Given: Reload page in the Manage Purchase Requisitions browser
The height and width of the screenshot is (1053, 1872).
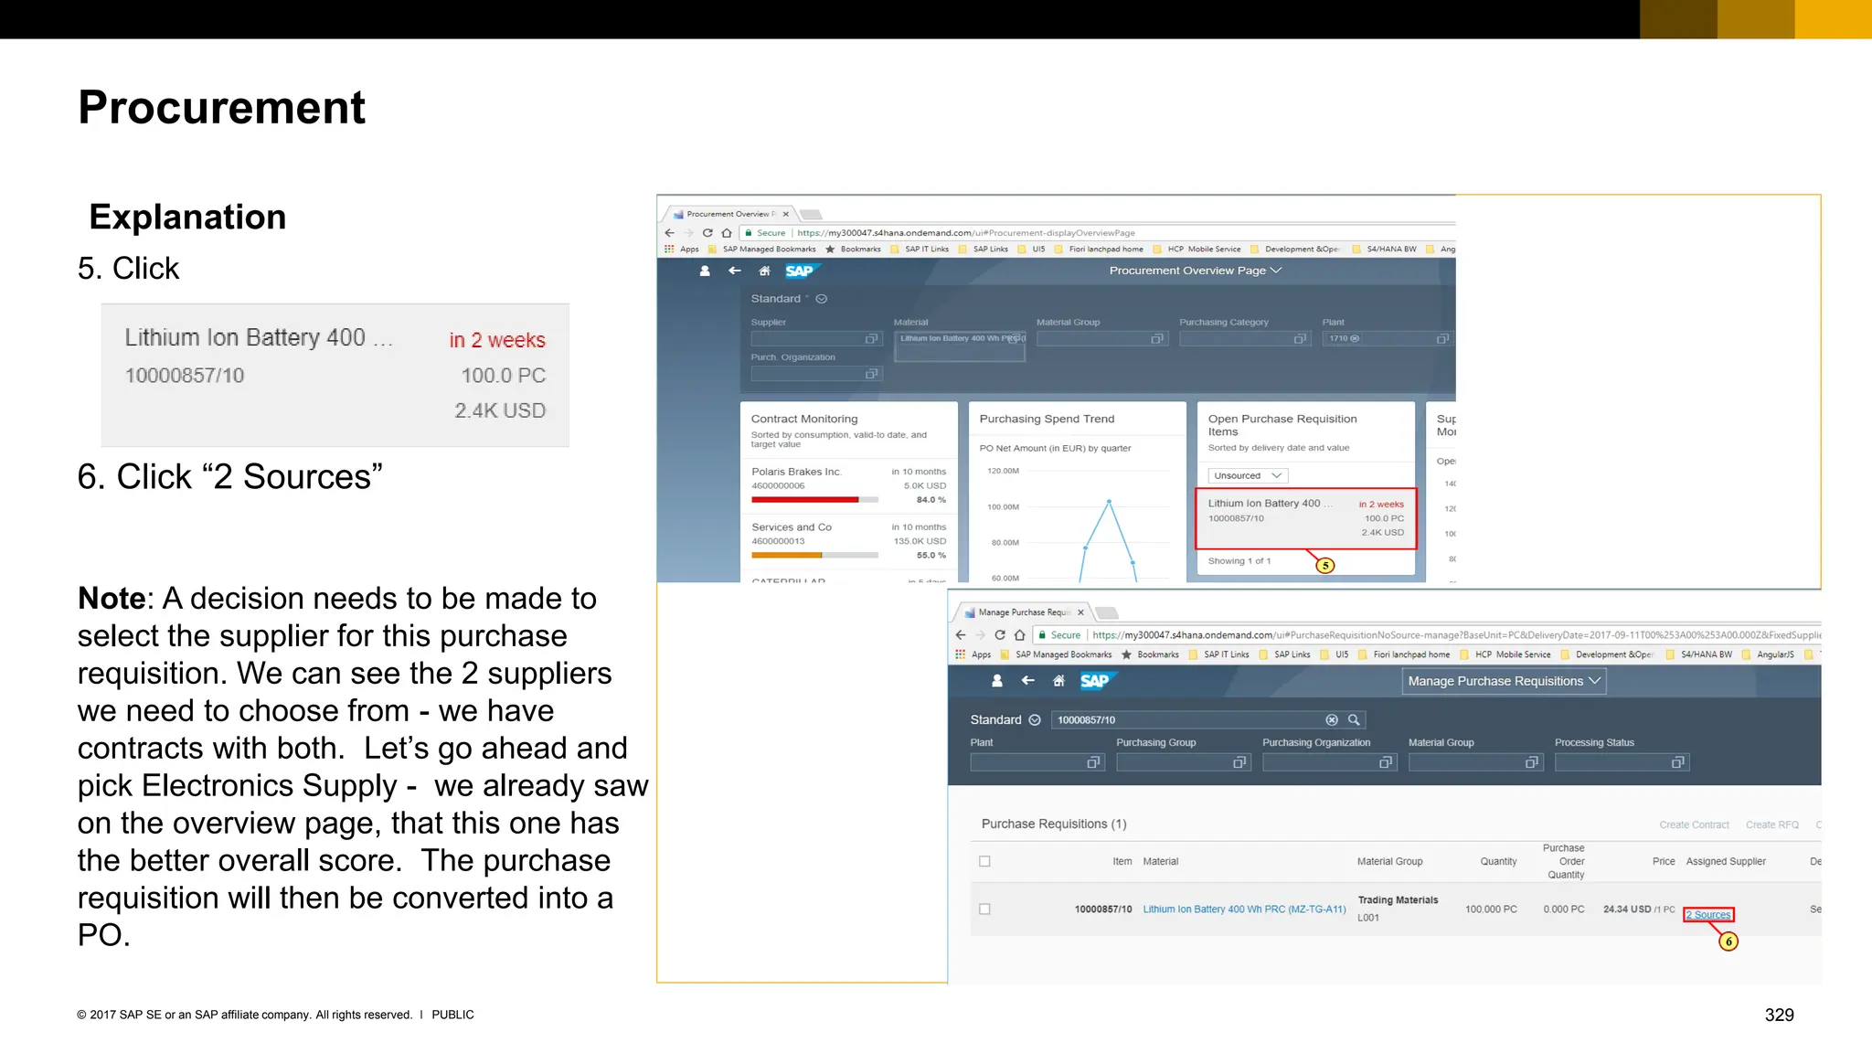Looking at the screenshot, I should pos(1000,635).
